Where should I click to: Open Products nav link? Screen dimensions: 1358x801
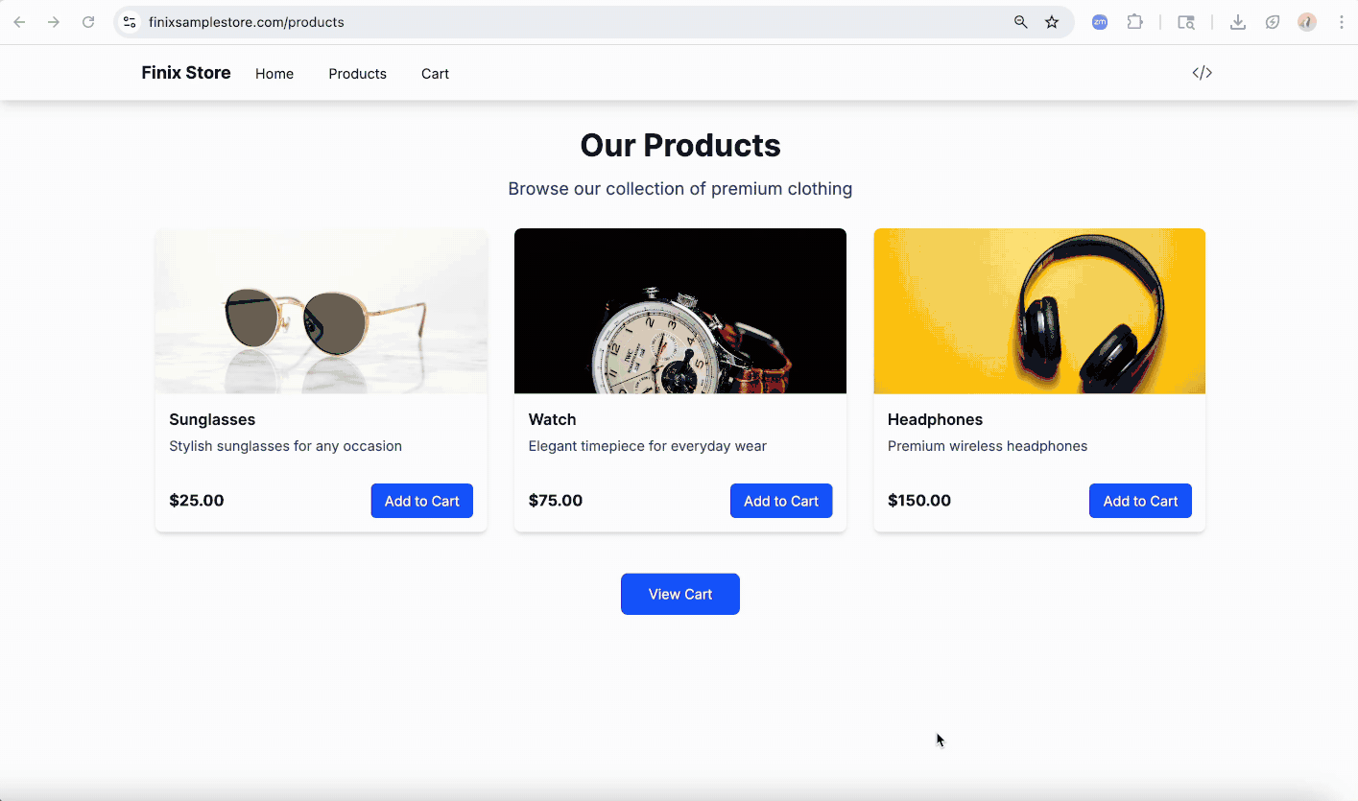[357, 74]
